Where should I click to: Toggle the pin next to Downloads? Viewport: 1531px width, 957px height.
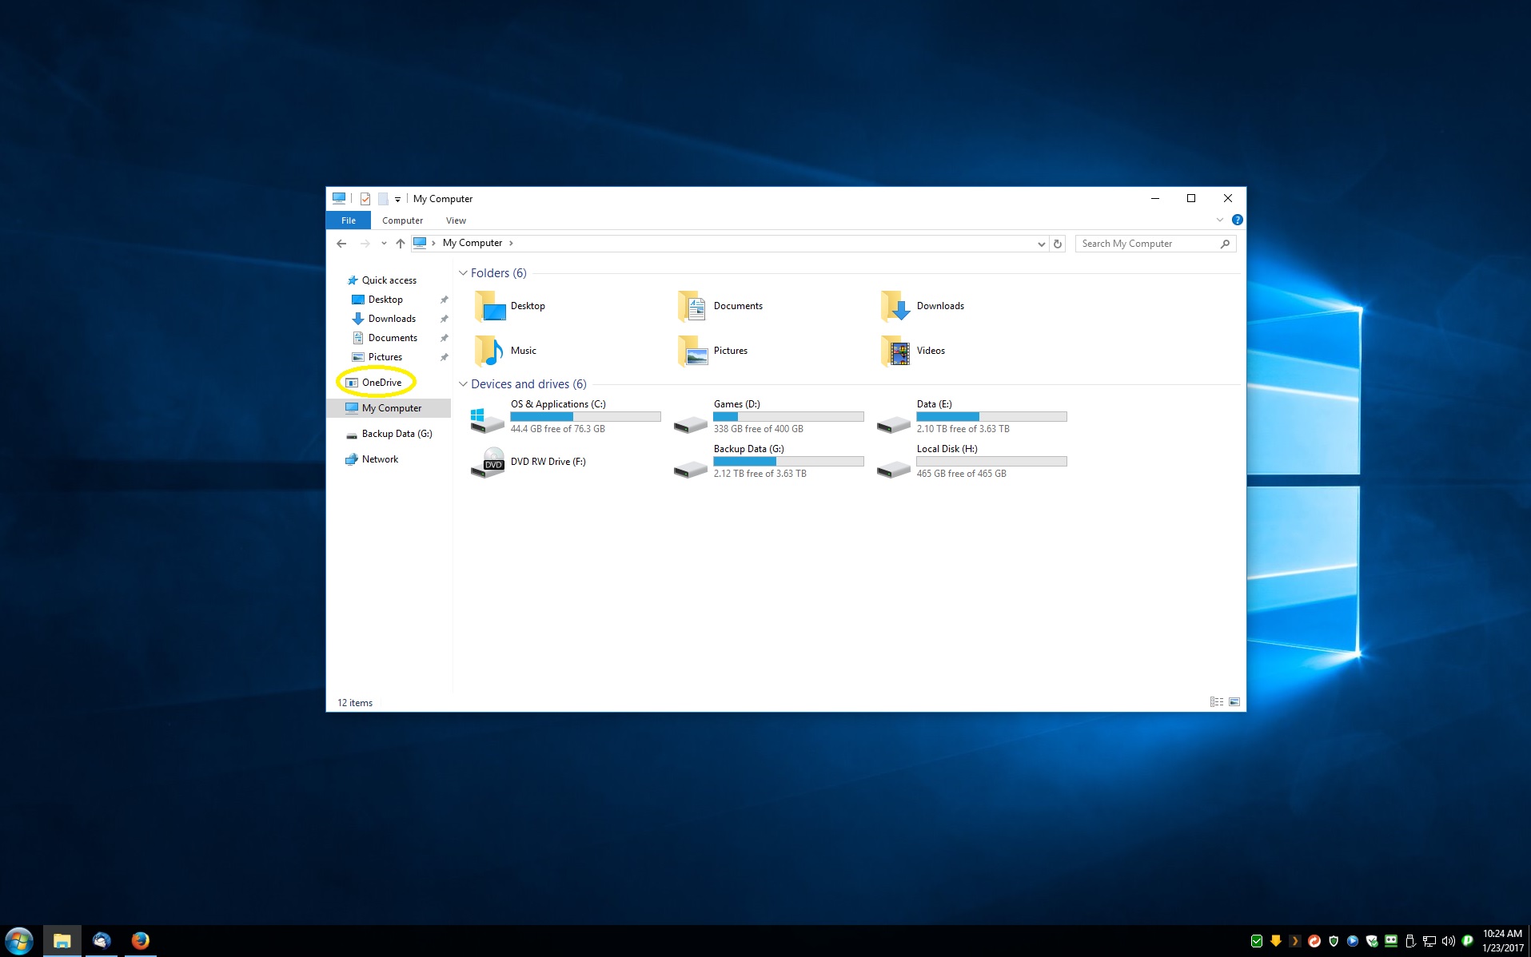pos(445,319)
